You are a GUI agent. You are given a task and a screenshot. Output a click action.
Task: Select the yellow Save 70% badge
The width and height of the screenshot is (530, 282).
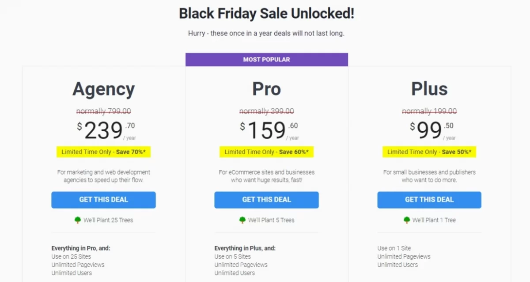[x=103, y=152]
